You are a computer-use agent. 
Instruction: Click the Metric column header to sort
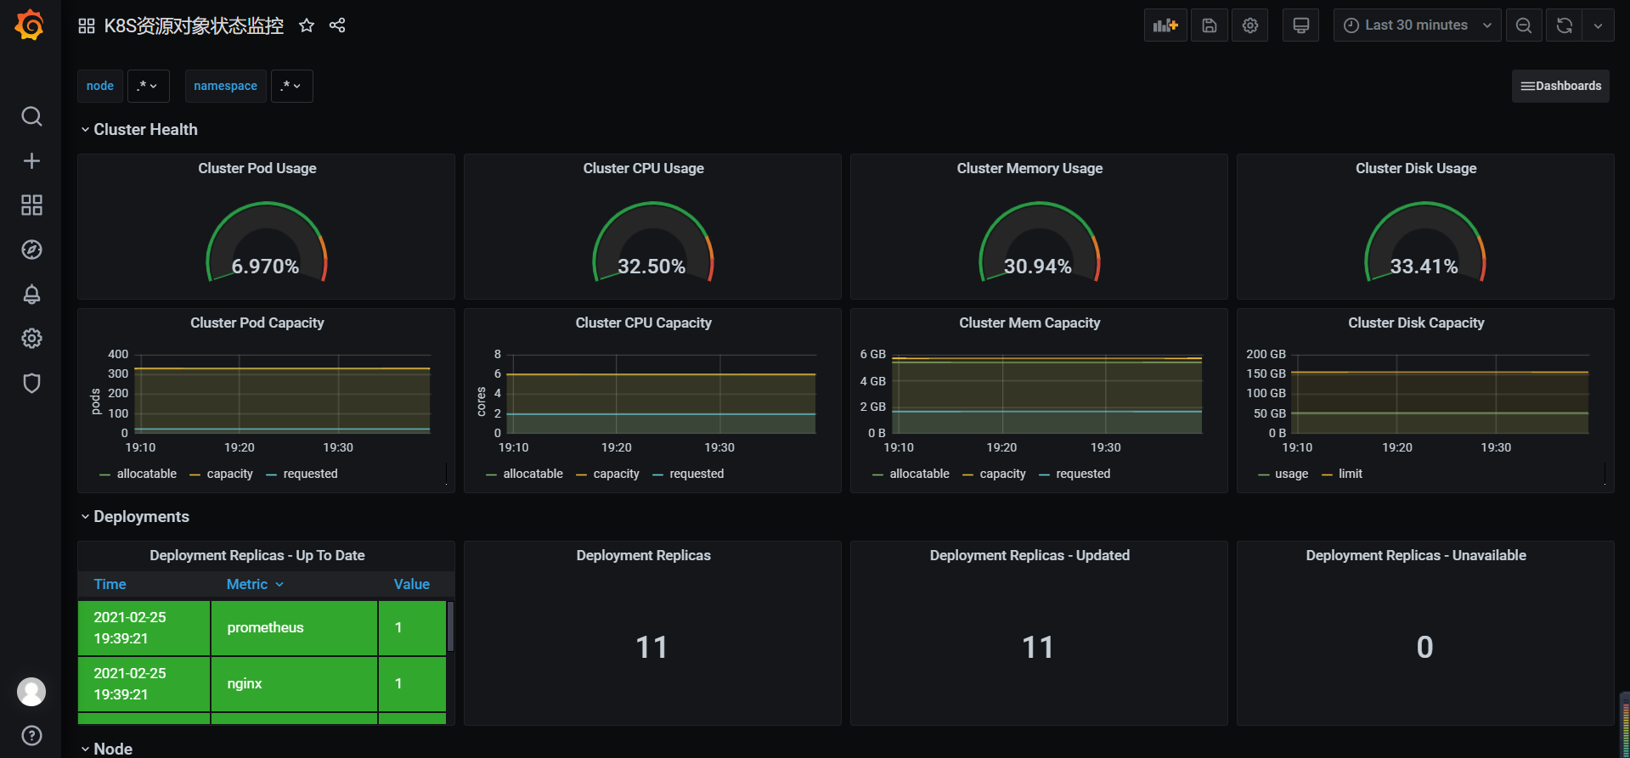click(x=247, y=584)
